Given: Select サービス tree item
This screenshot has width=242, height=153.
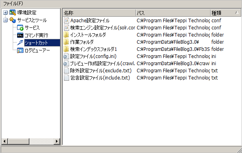Looking at the screenshot, I should click(x=32, y=28).
